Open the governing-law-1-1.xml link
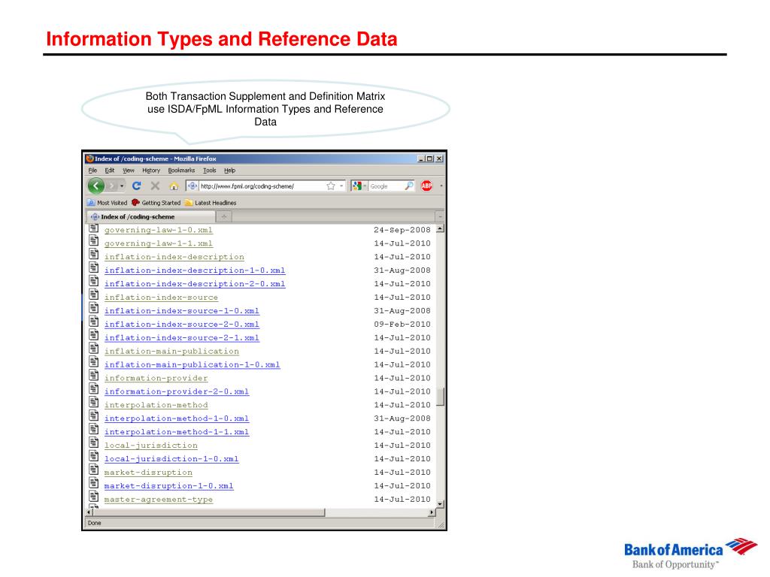Image resolution: width=770 pixels, height=577 pixels. point(159,243)
